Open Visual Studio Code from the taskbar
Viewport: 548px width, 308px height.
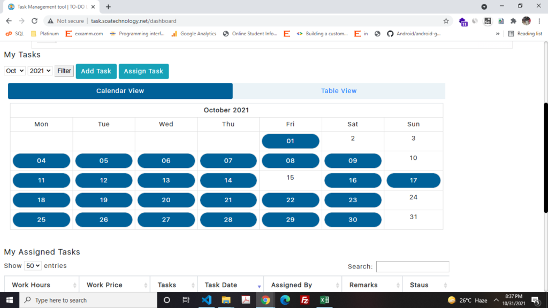pos(207,300)
